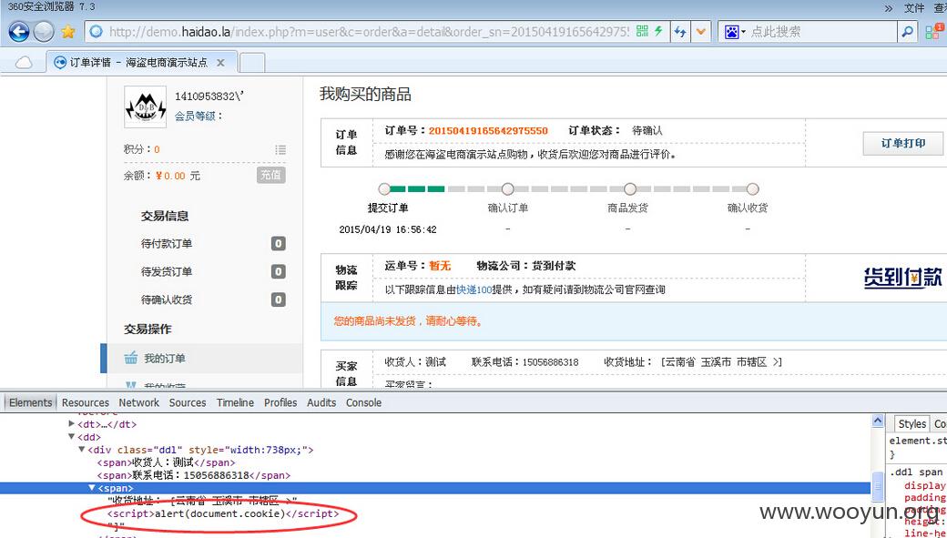Open the 快递100 link
The height and width of the screenshot is (538, 947).
[474, 289]
